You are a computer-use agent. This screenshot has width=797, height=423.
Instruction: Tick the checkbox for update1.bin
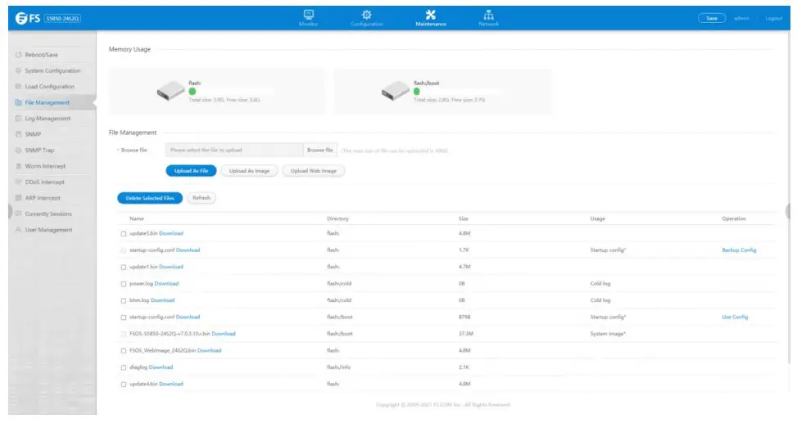(x=123, y=267)
